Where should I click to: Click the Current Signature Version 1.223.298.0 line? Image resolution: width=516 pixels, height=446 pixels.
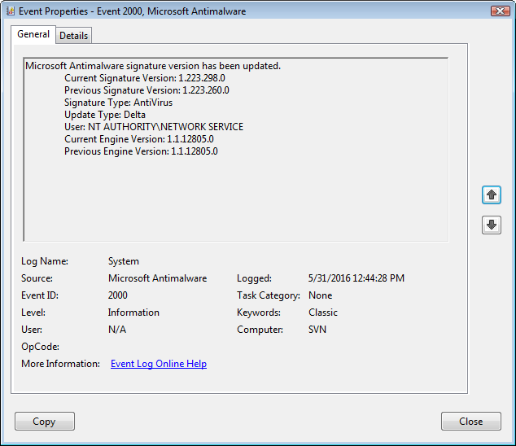pyautogui.click(x=145, y=78)
